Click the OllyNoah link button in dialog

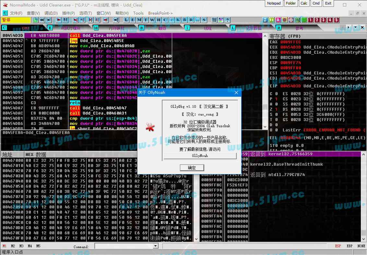click(x=200, y=156)
